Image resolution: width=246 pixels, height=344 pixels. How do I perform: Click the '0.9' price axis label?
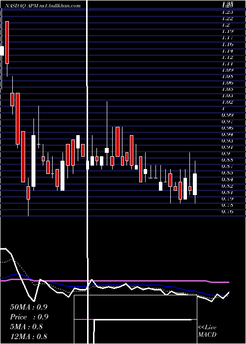(x=226, y=153)
